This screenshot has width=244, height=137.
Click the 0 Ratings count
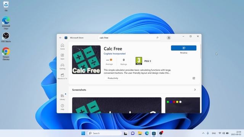tap(124, 62)
